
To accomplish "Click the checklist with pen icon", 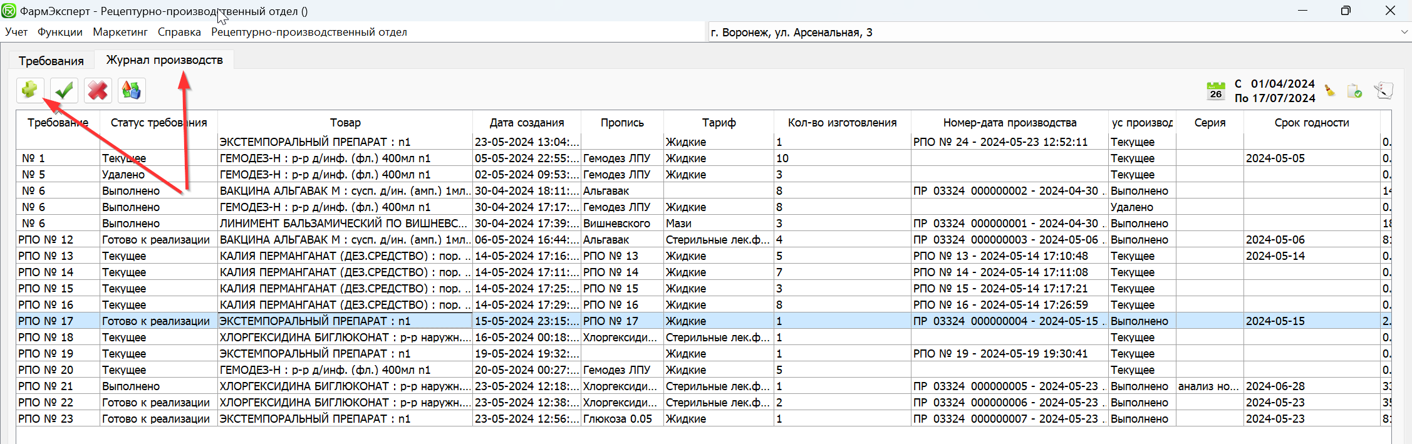I will pos(1383,91).
